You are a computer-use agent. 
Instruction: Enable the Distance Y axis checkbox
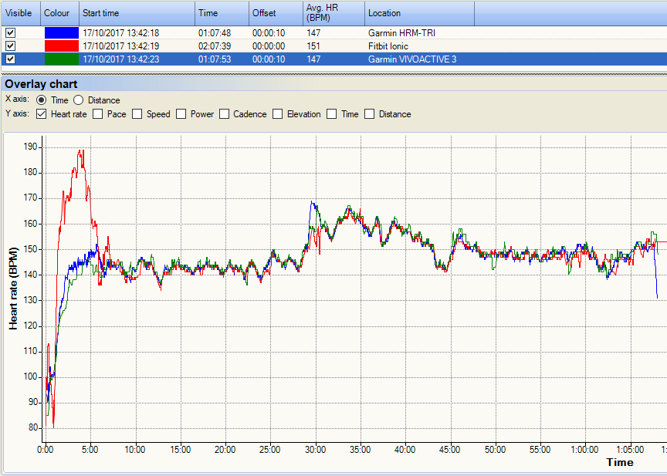coord(370,114)
